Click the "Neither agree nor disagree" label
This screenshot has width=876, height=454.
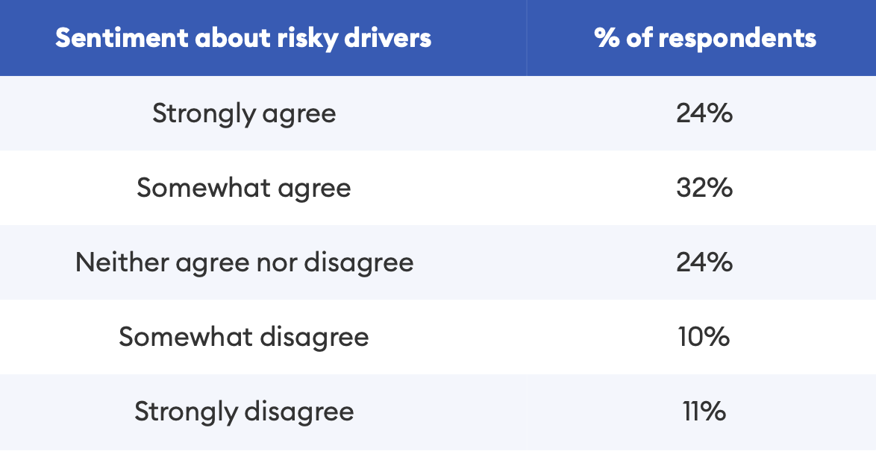pos(244,262)
